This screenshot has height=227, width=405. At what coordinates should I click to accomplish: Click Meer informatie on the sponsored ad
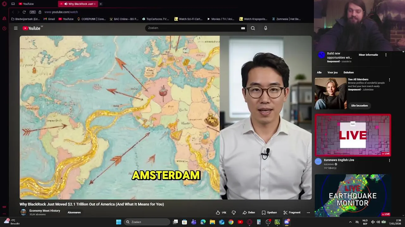368,55
